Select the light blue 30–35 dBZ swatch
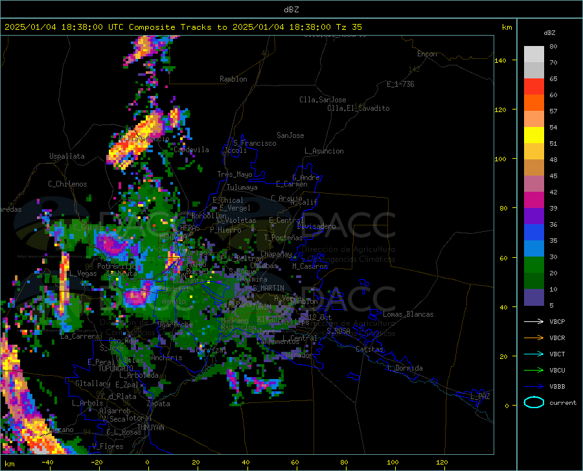Image resolution: width=583 pixels, height=471 pixels. (534, 249)
